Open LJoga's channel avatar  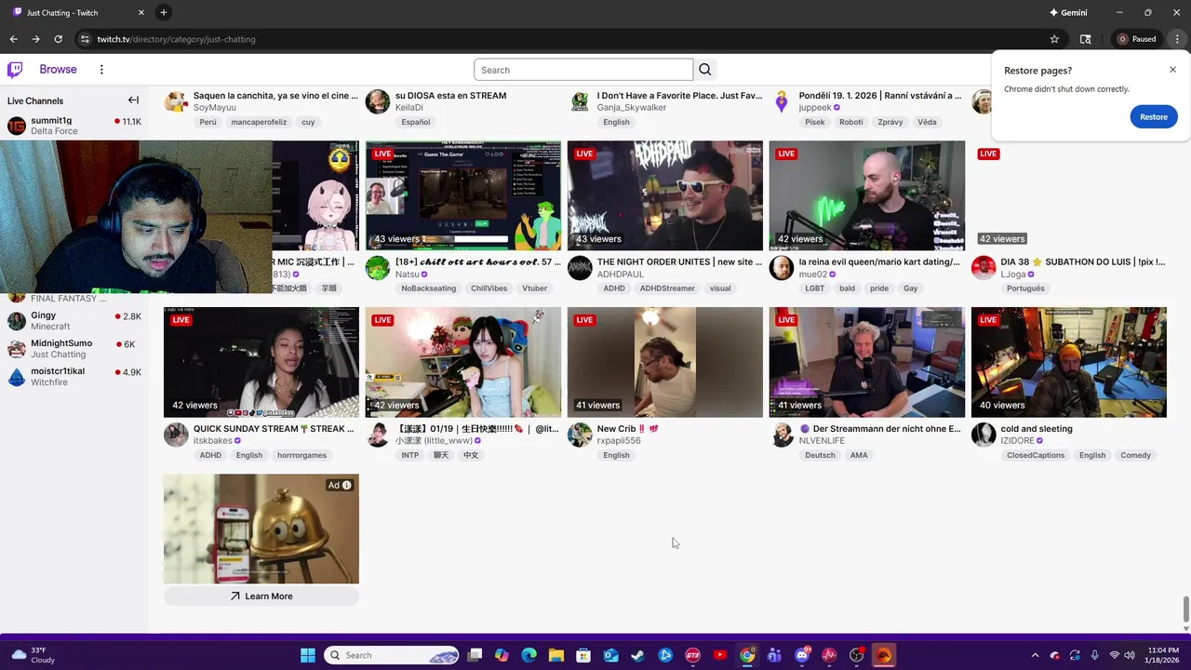coord(984,268)
